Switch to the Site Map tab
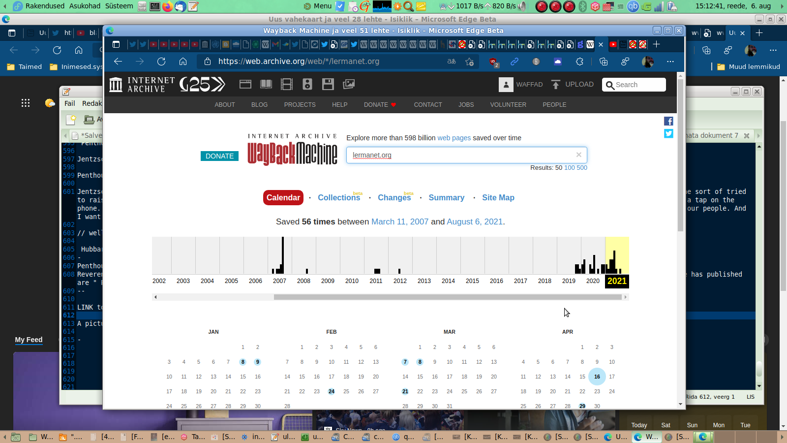This screenshot has height=443, width=787. tap(498, 197)
